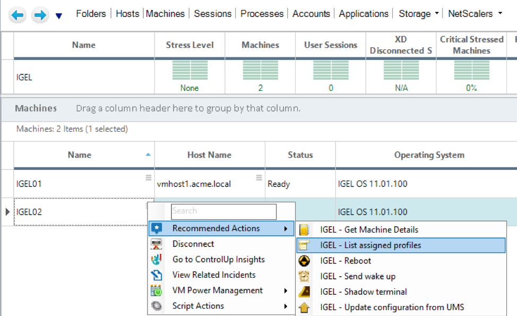Open VM Power Management submenu
Image resolution: width=517 pixels, height=316 pixels.
221,291
